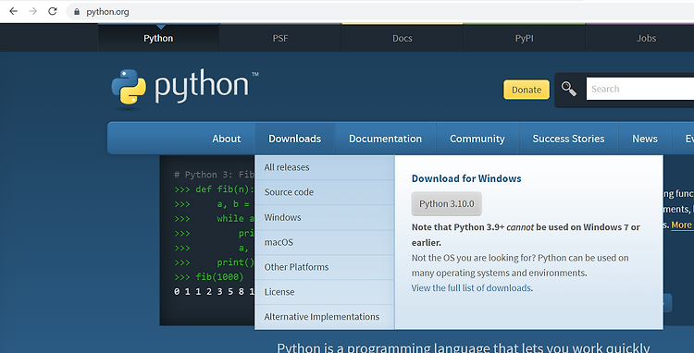Select Other Platforms in Downloads submenu

[325, 267]
